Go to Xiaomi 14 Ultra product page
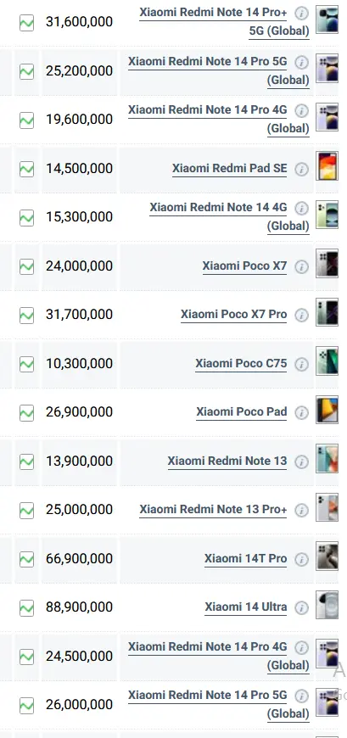This screenshot has width=347, height=738. [246, 607]
